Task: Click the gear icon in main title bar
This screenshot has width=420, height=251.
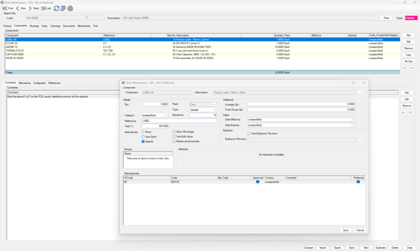Action: tap(2, 2)
